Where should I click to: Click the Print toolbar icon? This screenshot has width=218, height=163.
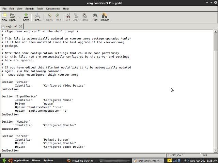(37, 17)
